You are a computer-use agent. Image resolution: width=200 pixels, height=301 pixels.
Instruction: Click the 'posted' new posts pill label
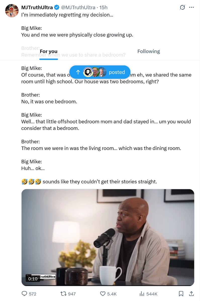tap(117, 72)
